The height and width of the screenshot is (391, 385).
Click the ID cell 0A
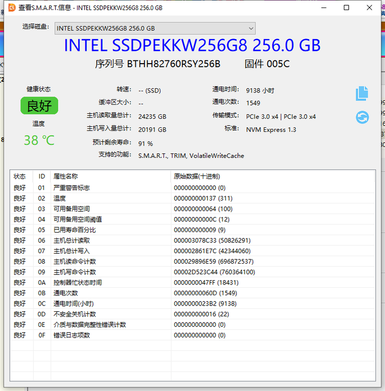tap(42, 282)
